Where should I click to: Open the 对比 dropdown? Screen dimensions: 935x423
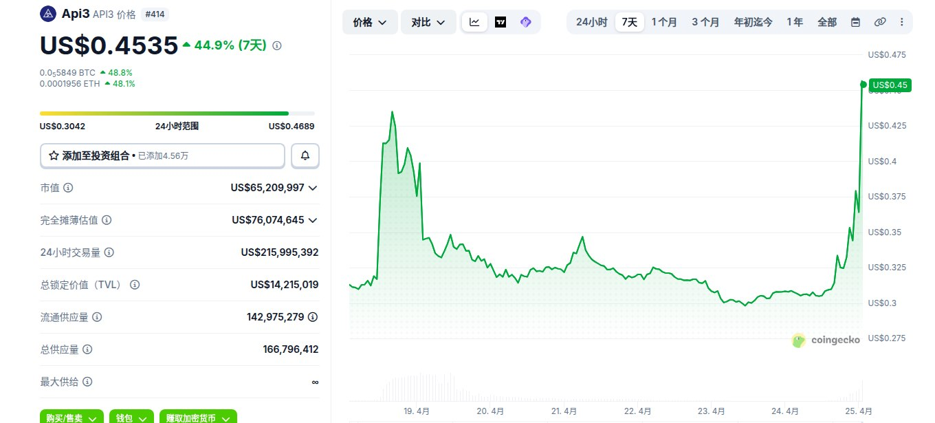(428, 22)
